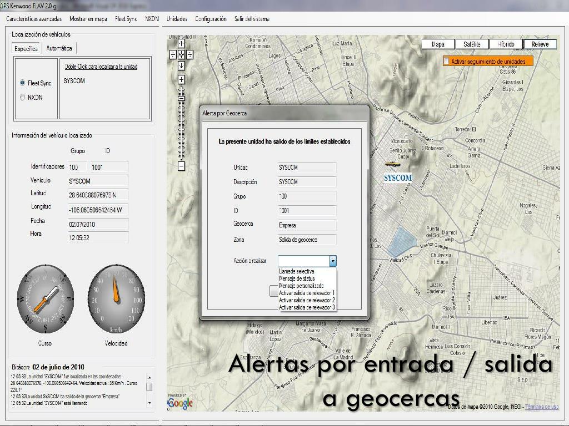569x426 pixels.
Task: Click the ID identifier field showing 1001
Action: coord(109,167)
